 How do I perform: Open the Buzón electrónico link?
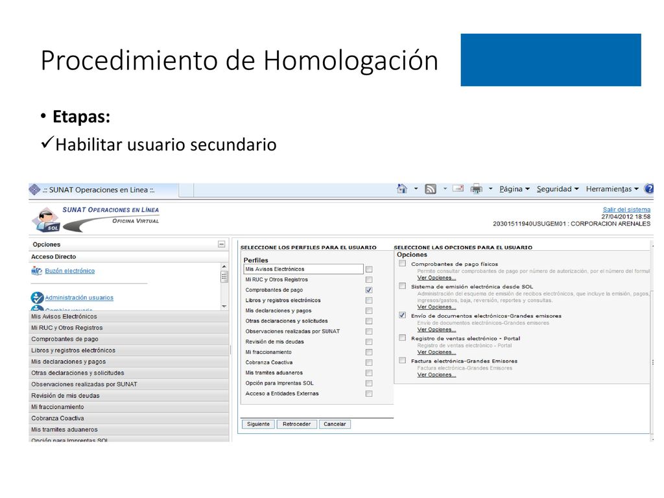tap(70, 270)
